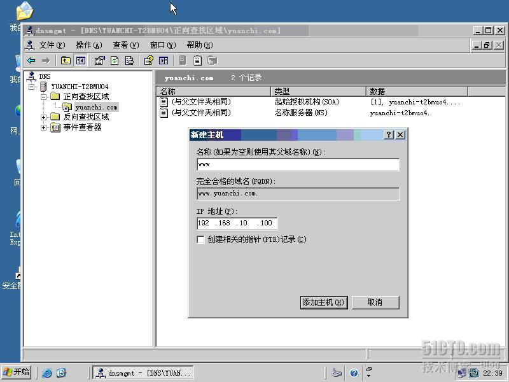Sort by the 名称 column header
The height and width of the screenshot is (382, 509).
[x=214, y=91]
